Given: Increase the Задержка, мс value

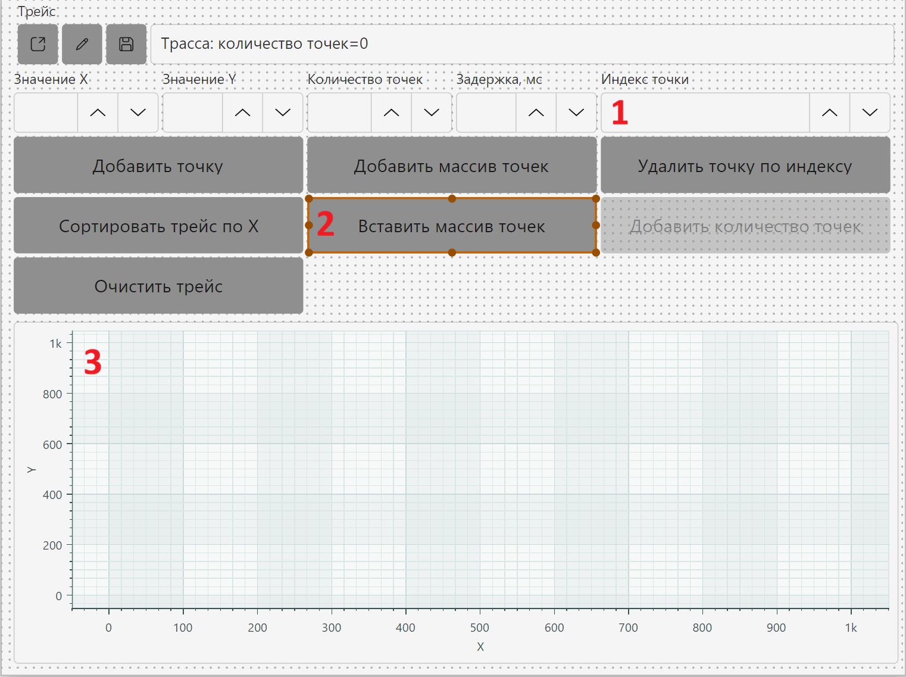Looking at the screenshot, I should point(536,113).
